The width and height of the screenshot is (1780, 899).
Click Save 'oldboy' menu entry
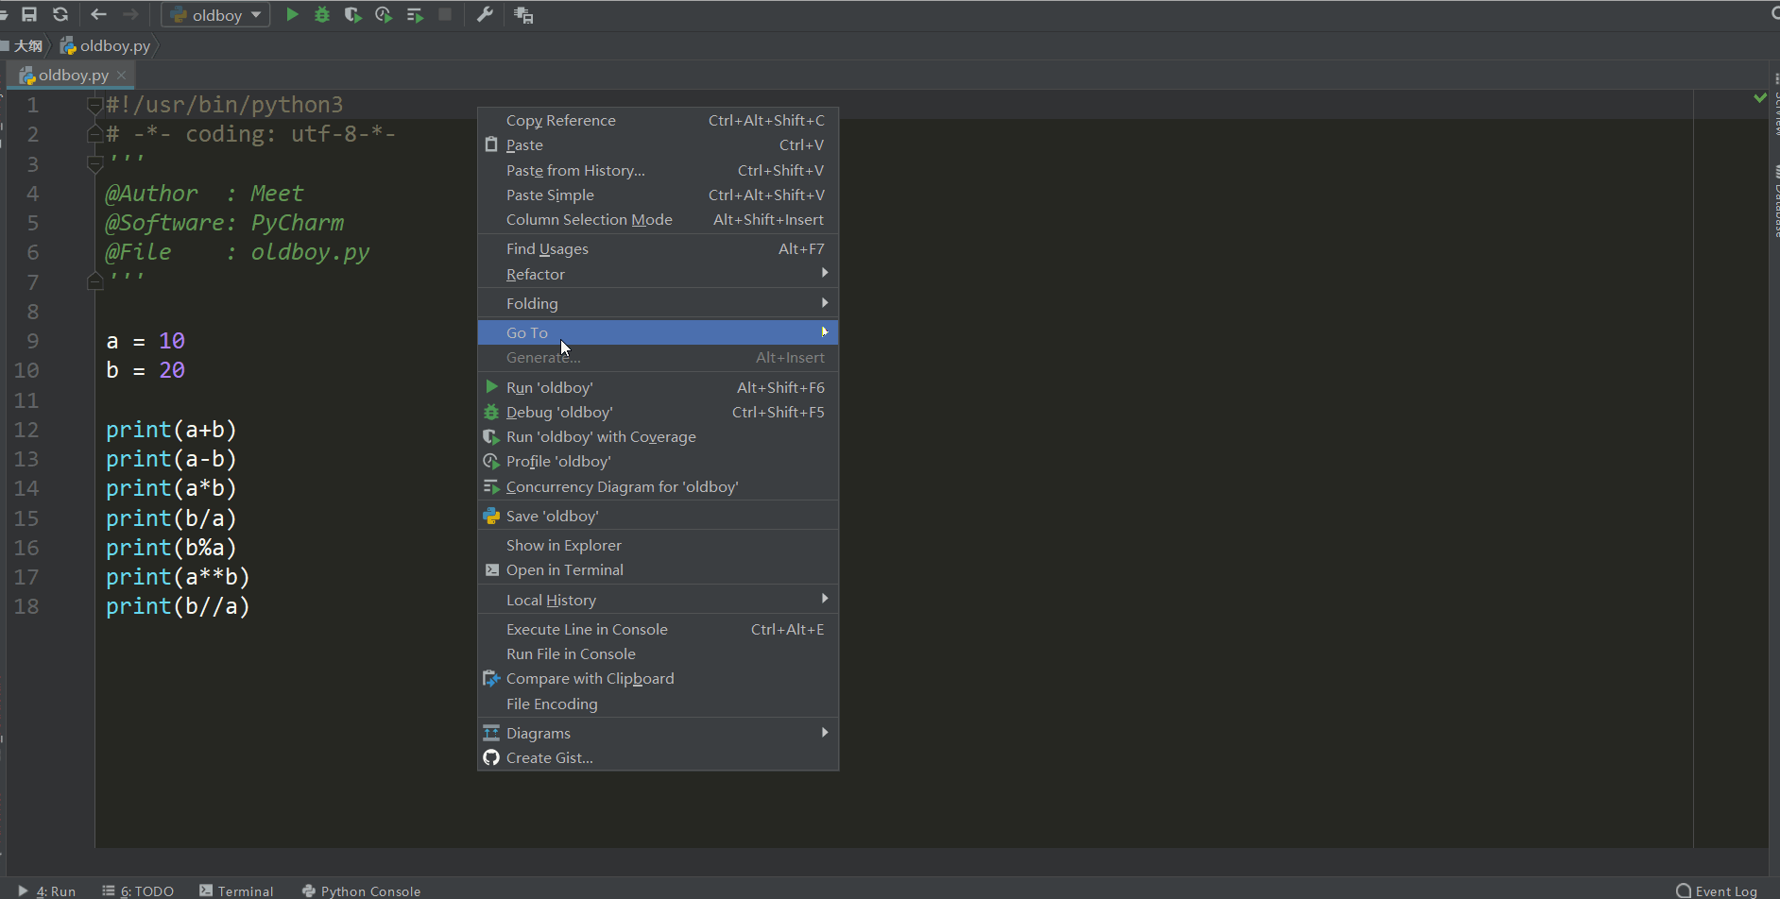tap(658, 516)
